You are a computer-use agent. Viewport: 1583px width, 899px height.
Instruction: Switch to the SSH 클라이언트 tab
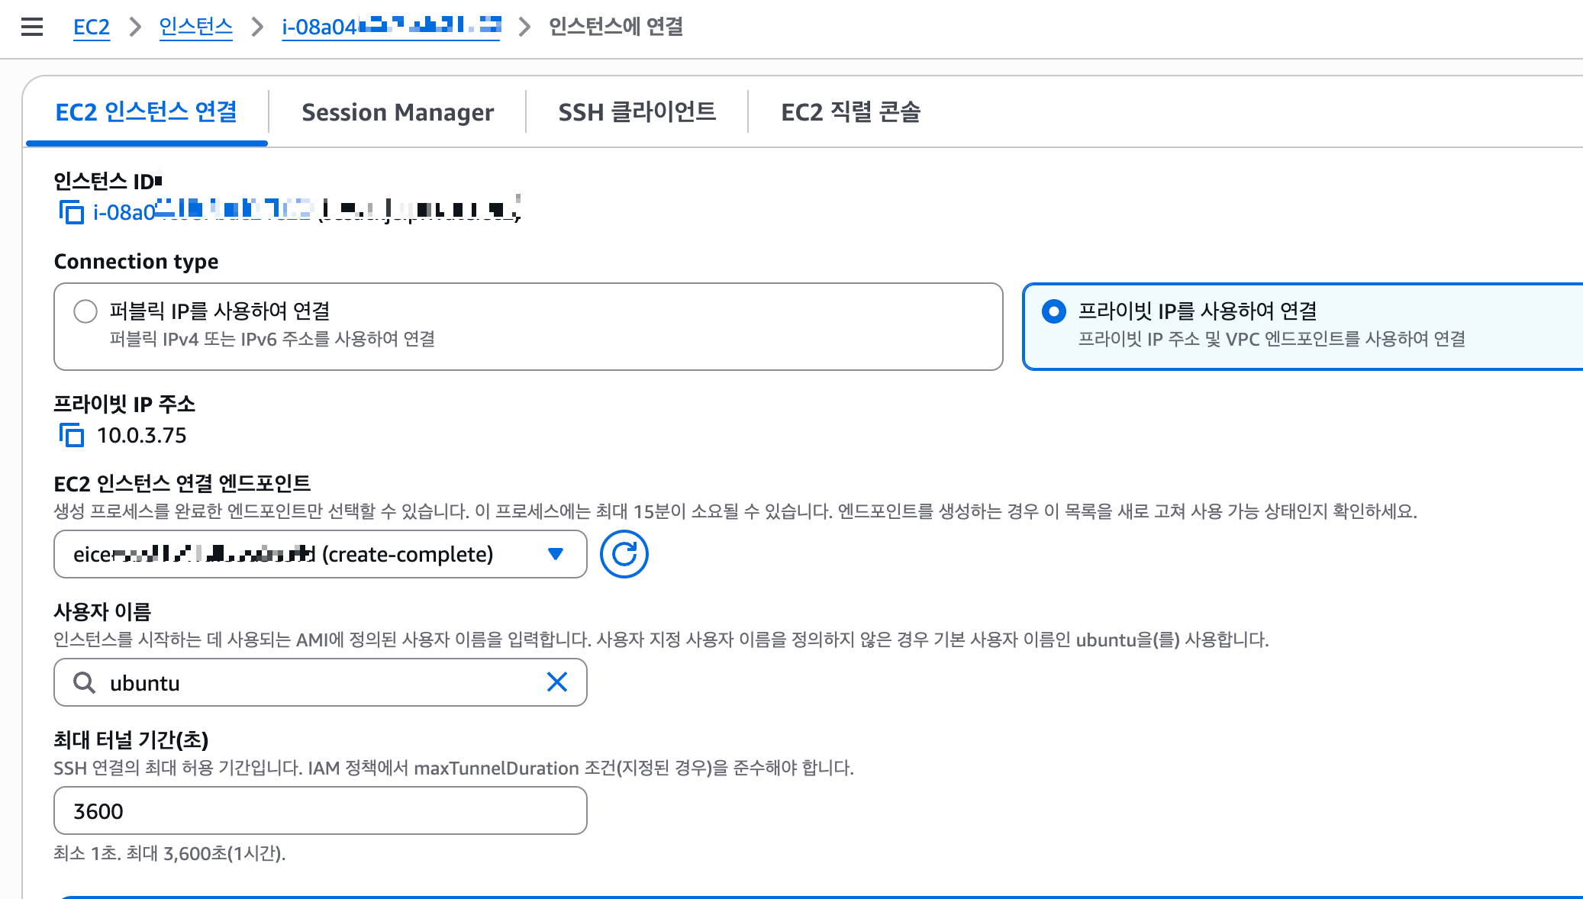point(637,112)
